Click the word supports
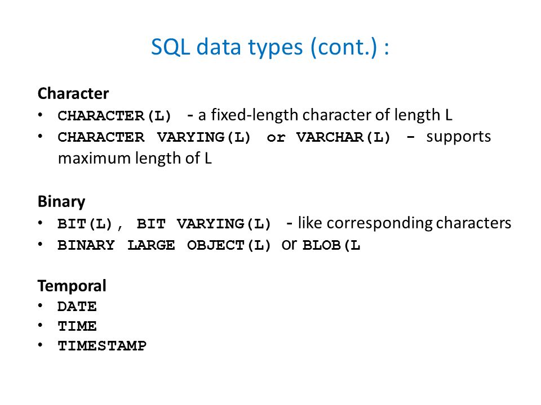This screenshot has width=541, height=405. click(458, 137)
